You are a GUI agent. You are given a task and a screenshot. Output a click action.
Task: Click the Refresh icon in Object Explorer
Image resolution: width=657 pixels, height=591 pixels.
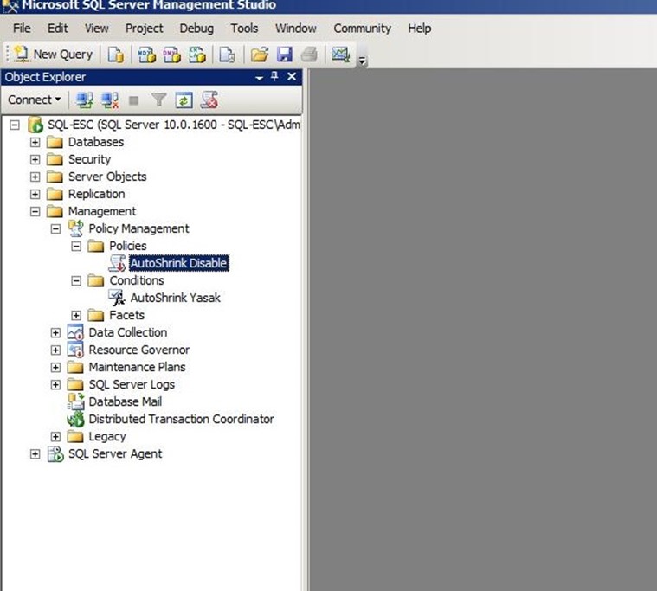tap(184, 100)
